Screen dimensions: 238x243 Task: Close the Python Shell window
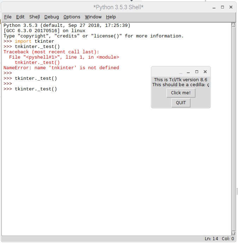click(231, 7)
